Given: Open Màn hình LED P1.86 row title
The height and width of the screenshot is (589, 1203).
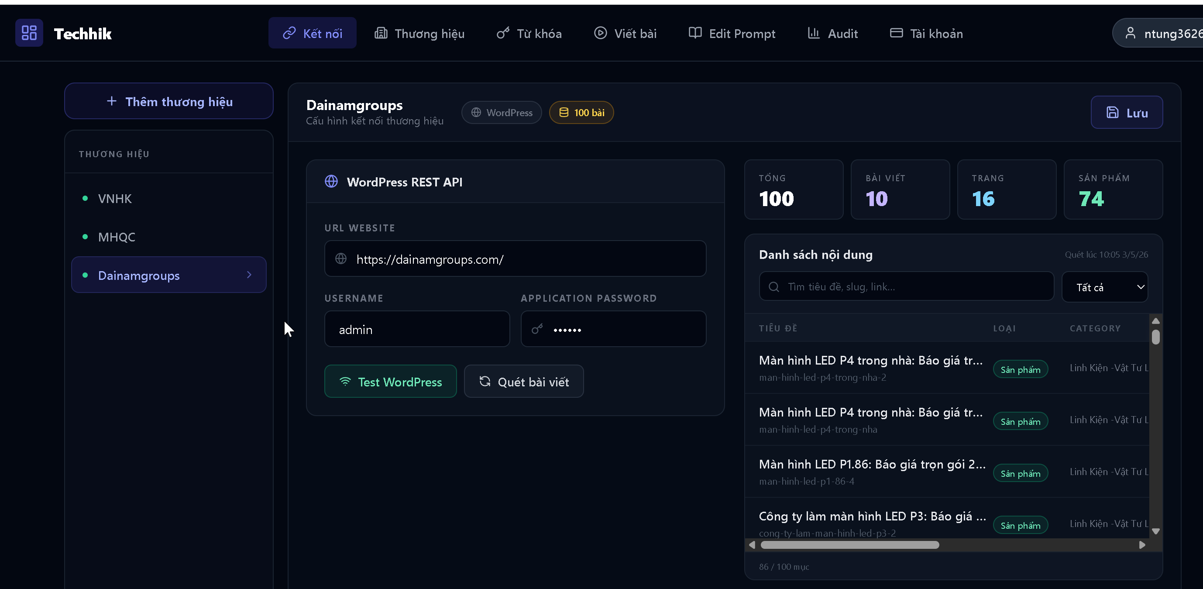Looking at the screenshot, I should [x=872, y=464].
